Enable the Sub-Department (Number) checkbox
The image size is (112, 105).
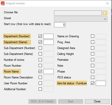coord(40,48)
